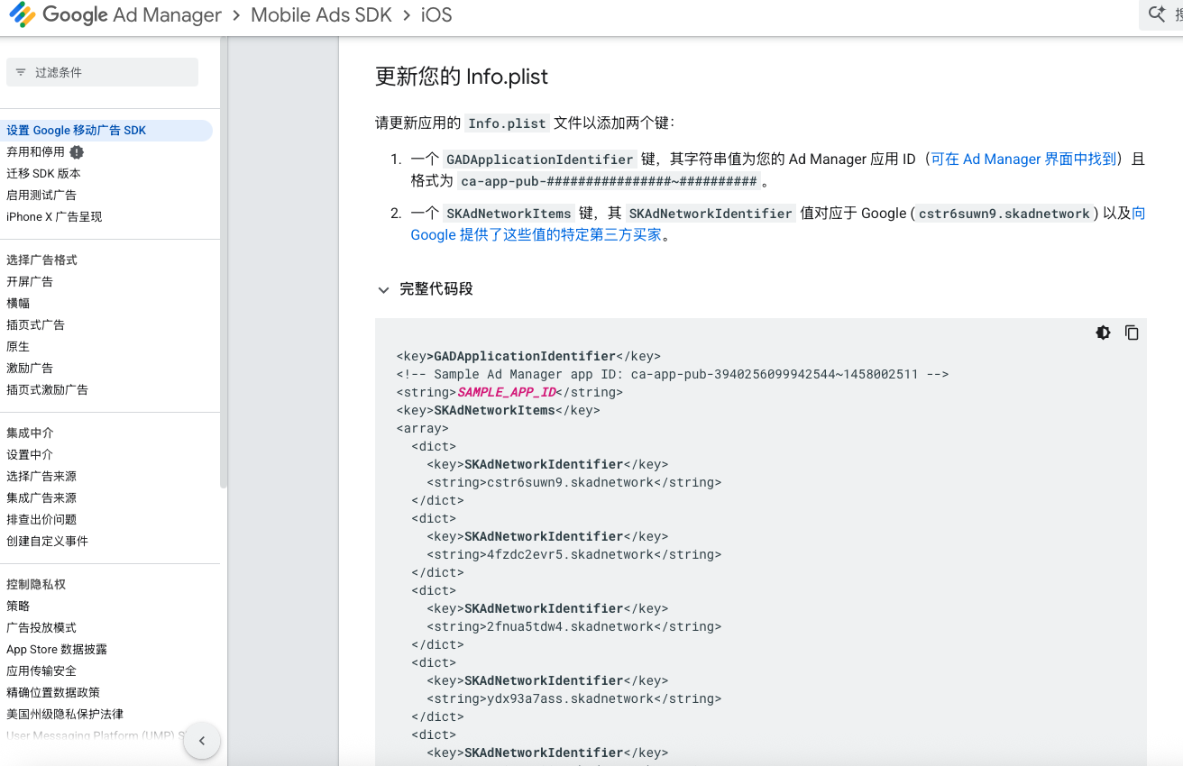This screenshot has width=1183, height=766.
Task: Open iPhone X 广告呈现 sidebar page
Action: tap(54, 217)
